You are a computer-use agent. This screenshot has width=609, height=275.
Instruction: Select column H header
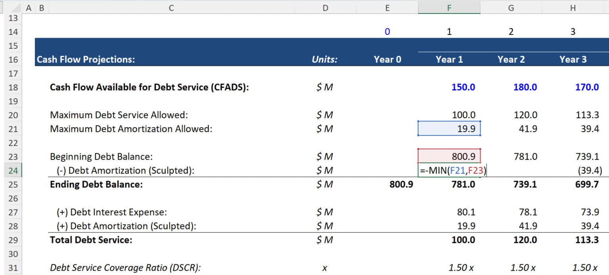click(573, 7)
